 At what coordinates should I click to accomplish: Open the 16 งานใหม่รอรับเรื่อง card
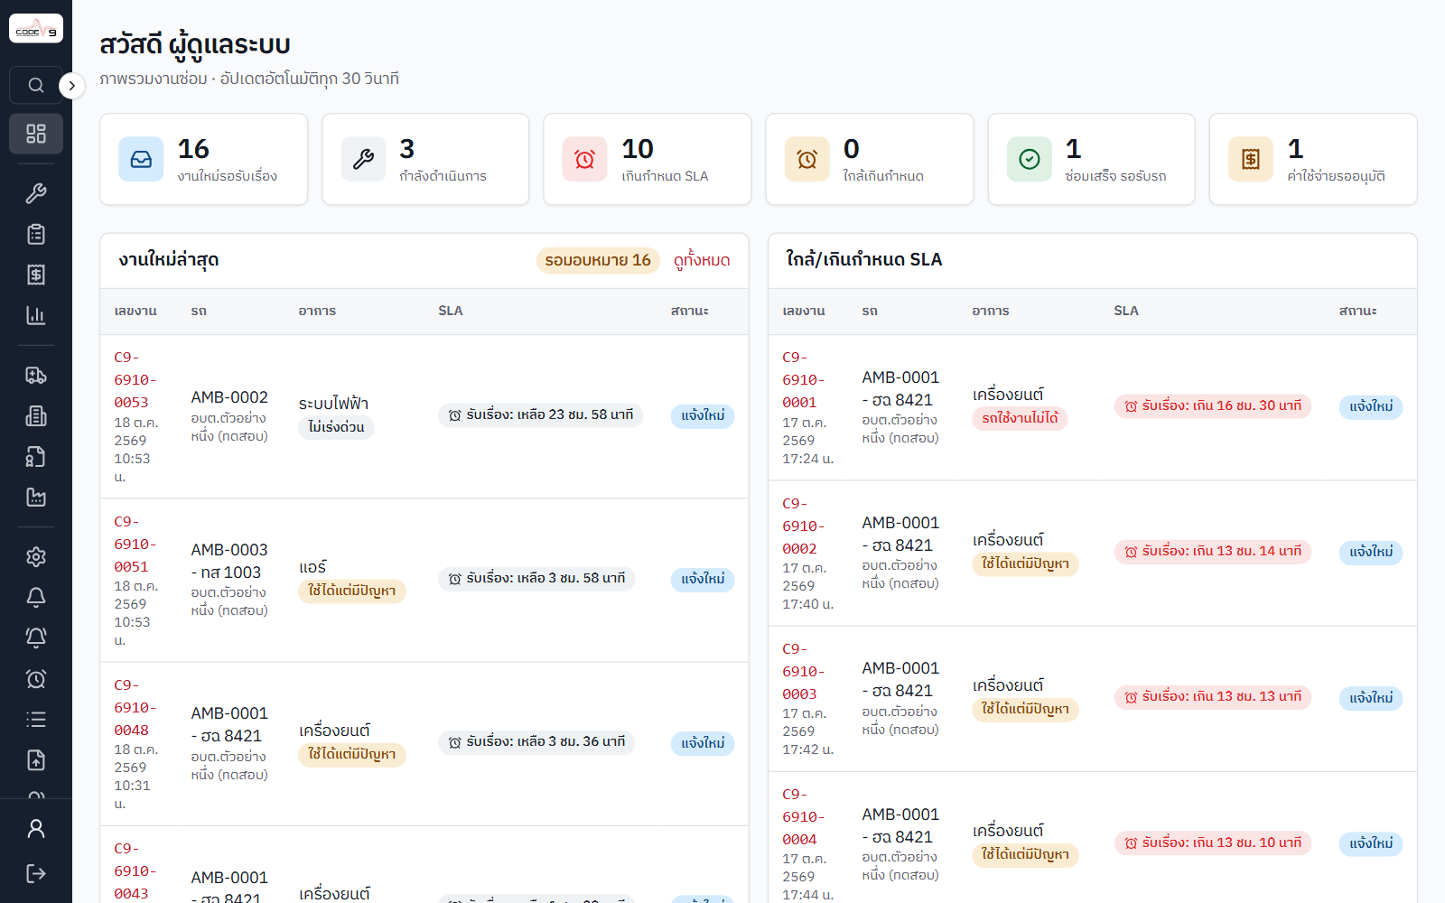[203, 159]
